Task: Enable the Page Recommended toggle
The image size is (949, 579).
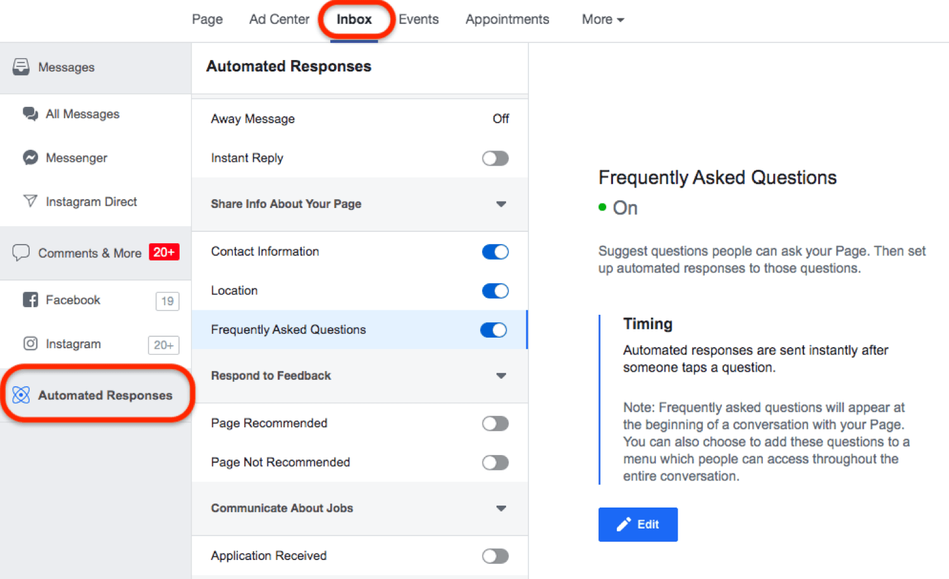Action: pyautogui.click(x=495, y=424)
